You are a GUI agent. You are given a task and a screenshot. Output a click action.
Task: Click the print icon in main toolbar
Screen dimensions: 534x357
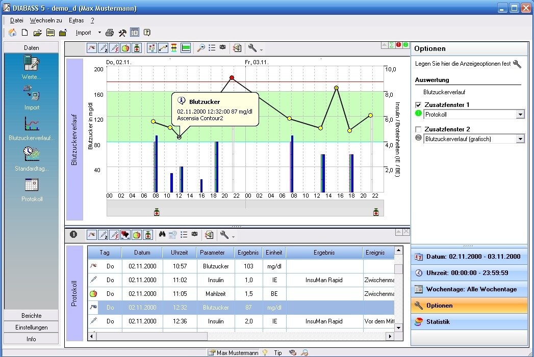point(109,33)
